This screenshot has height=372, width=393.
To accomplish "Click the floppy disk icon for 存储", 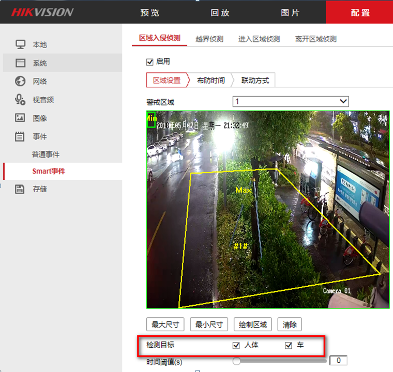I will [x=20, y=189].
